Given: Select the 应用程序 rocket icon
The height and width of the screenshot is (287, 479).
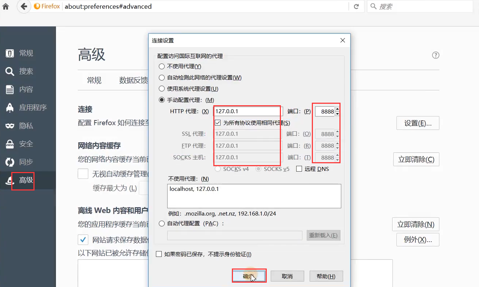Looking at the screenshot, I should (x=10, y=108).
